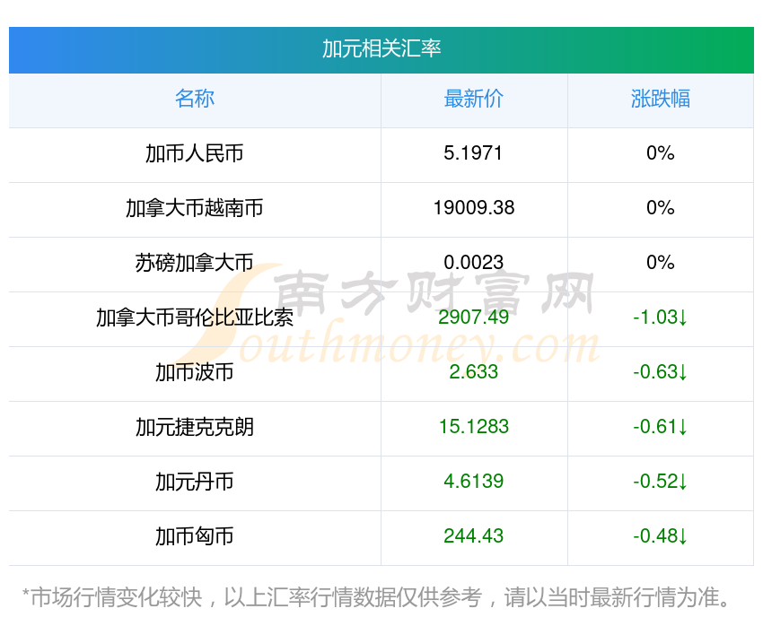Select the 加币匈币 row name
The image size is (763, 626).
(x=195, y=536)
